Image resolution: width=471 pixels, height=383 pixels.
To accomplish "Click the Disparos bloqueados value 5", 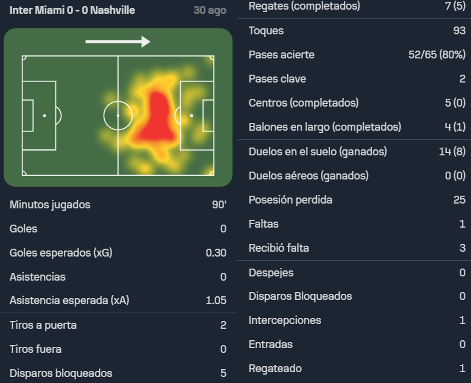I will [x=223, y=373].
